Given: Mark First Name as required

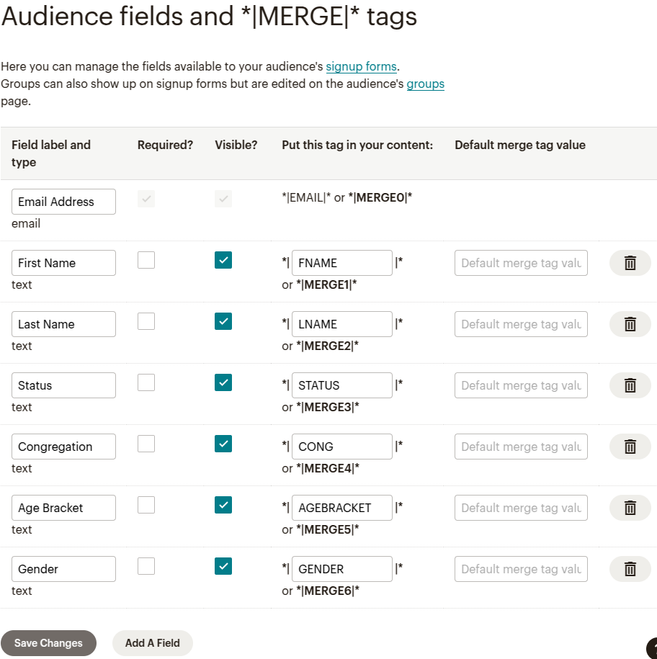Looking at the screenshot, I should tap(146, 260).
